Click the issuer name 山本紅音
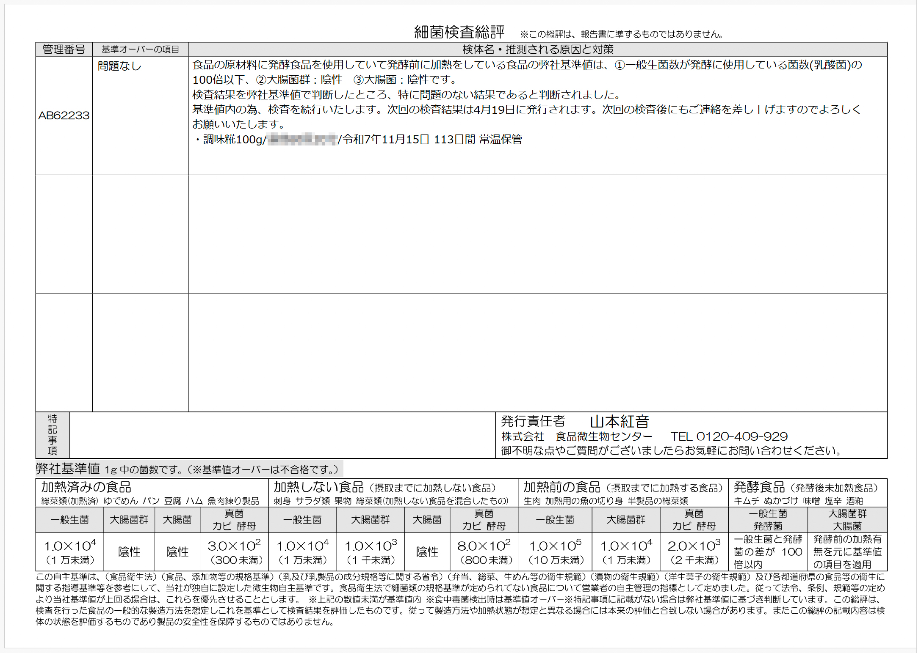This screenshot has width=921, height=653. coord(619,422)
